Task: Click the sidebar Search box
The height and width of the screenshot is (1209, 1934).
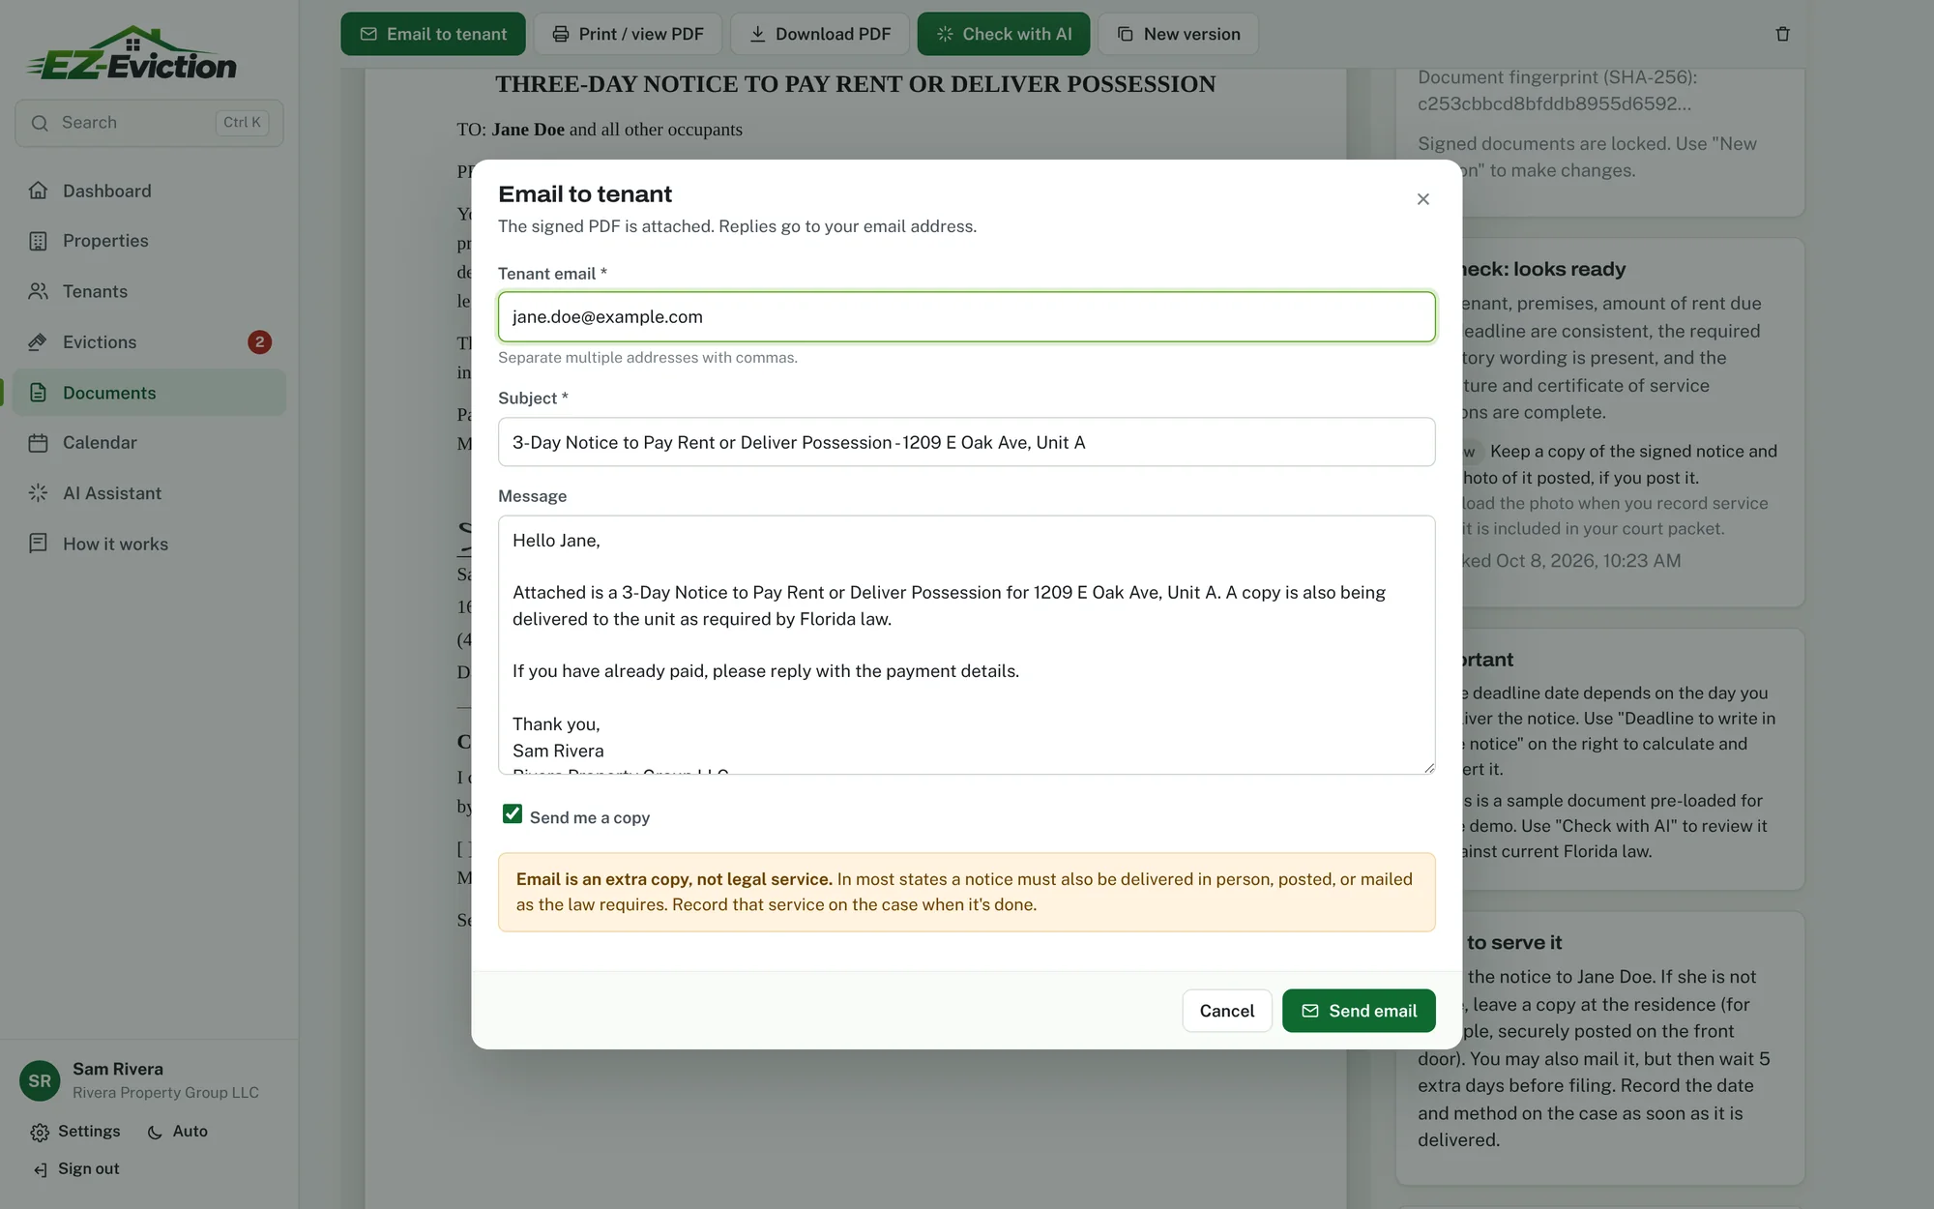Action: tap(149, 123)
